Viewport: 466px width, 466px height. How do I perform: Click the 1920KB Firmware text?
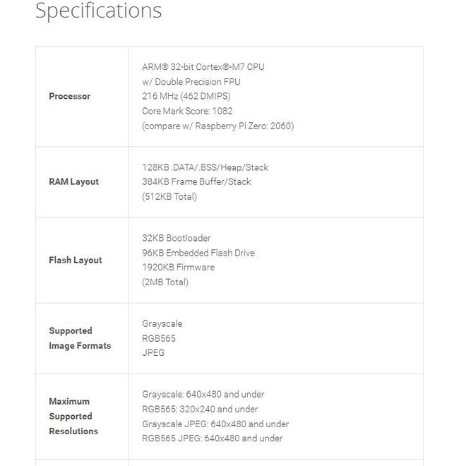pos(178,267)
